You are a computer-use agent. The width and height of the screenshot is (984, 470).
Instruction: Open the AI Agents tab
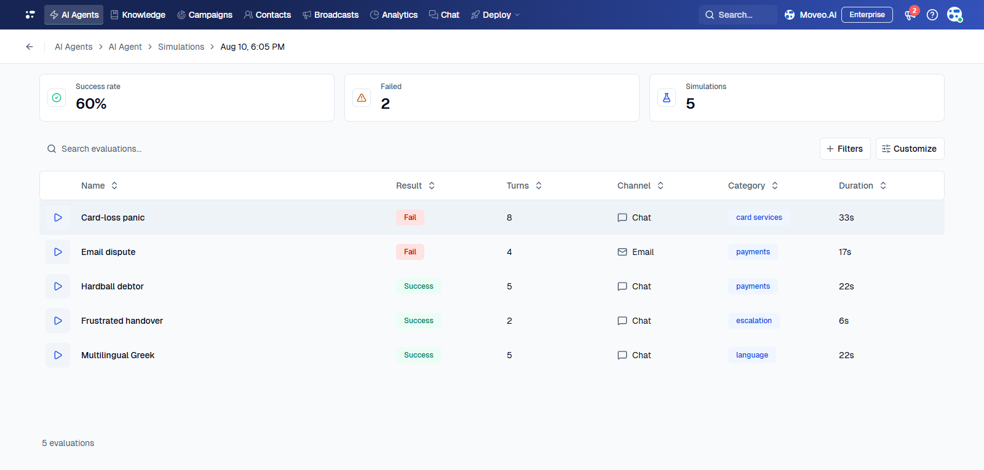click(74, 15)
